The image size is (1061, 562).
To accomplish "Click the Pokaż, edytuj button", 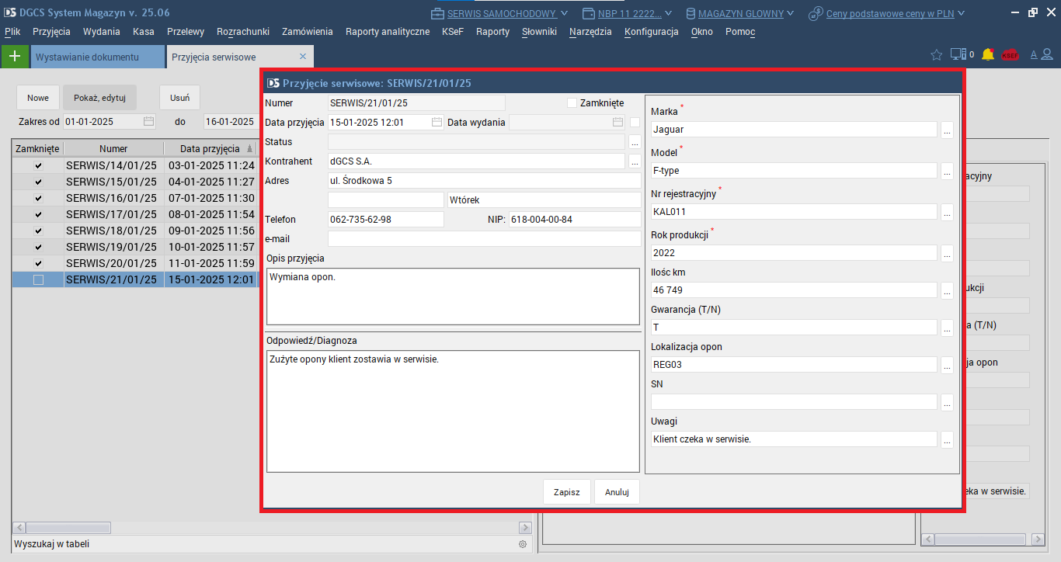I will pyautogui.click(x=99, y=98).
